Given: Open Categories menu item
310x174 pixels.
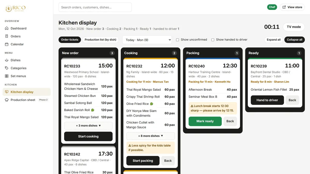Looking at the screenshot, I should [x=27, y=68].
